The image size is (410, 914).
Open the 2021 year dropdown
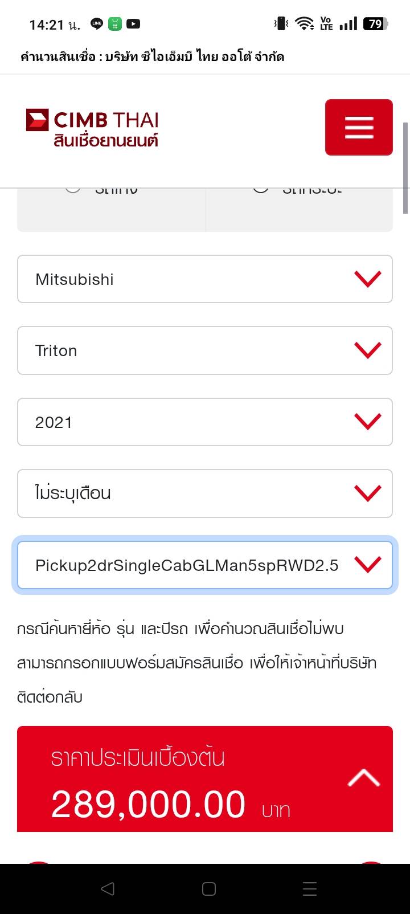point(205,422)
